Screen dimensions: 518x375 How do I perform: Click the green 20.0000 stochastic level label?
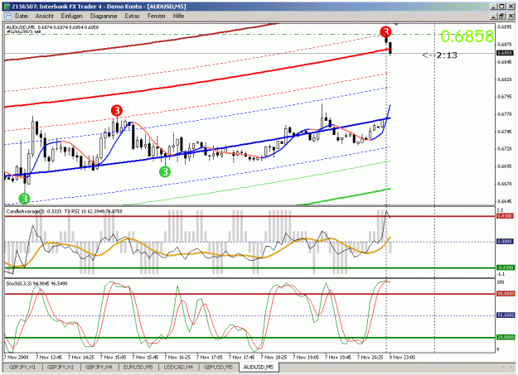pyautogui.click(x=506, y=337)
